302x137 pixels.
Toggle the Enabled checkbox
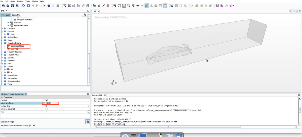pyautogui.click(x=47, y=100)
